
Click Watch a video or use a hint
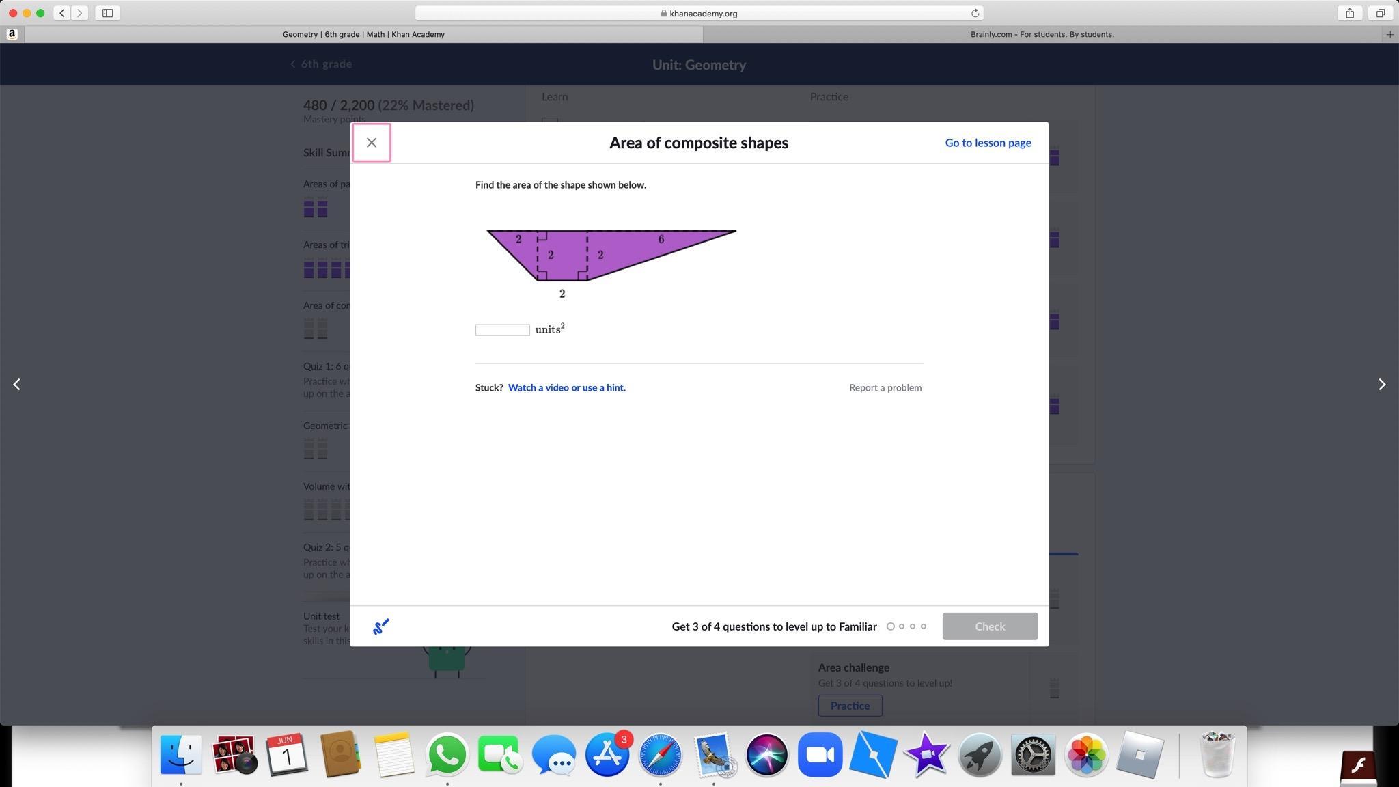pos(566,387)
